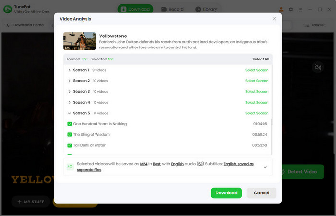
Task: Open the settings gear icon
Action: tap(291, 9)
